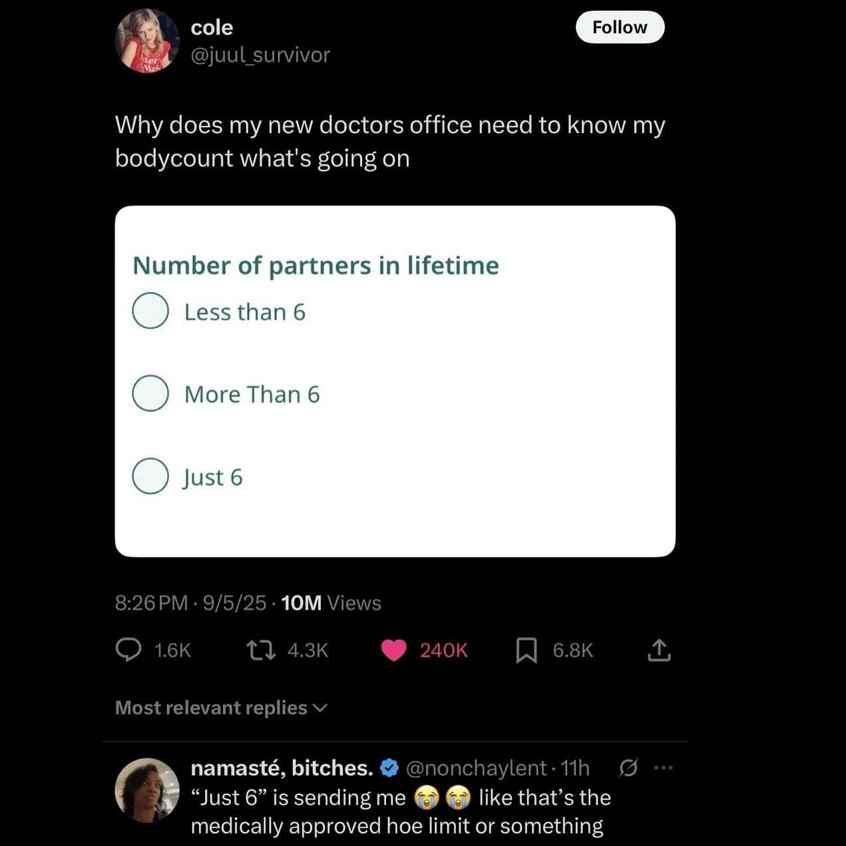Select the "More Than 6" radio option
The image size is (846, 846).
click(150, 393)
